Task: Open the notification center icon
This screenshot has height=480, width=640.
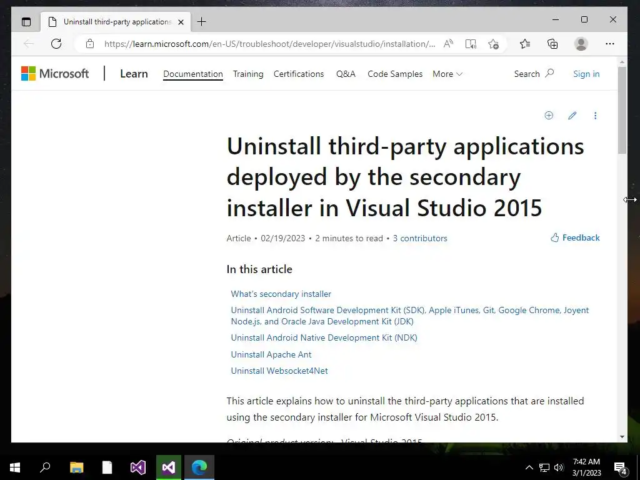Action: tap(621, 467)
